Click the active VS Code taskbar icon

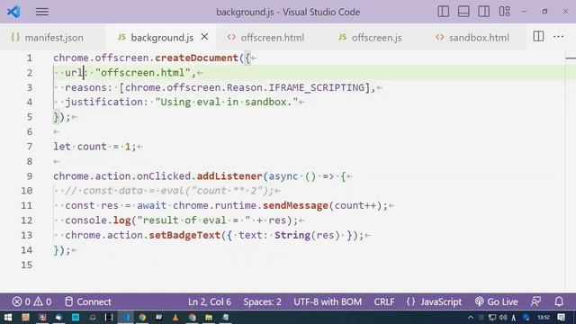point(126,318)
